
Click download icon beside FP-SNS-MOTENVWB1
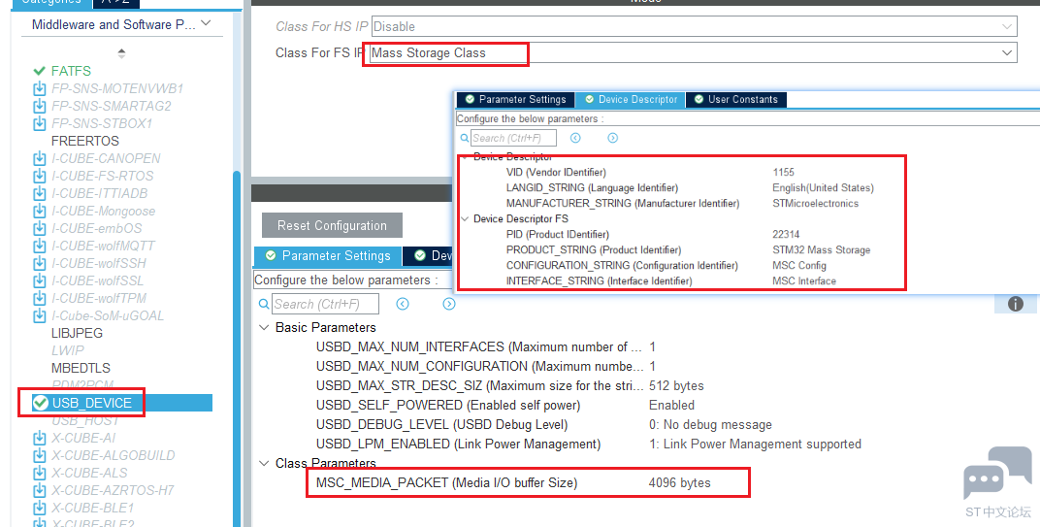coord(39,88)
